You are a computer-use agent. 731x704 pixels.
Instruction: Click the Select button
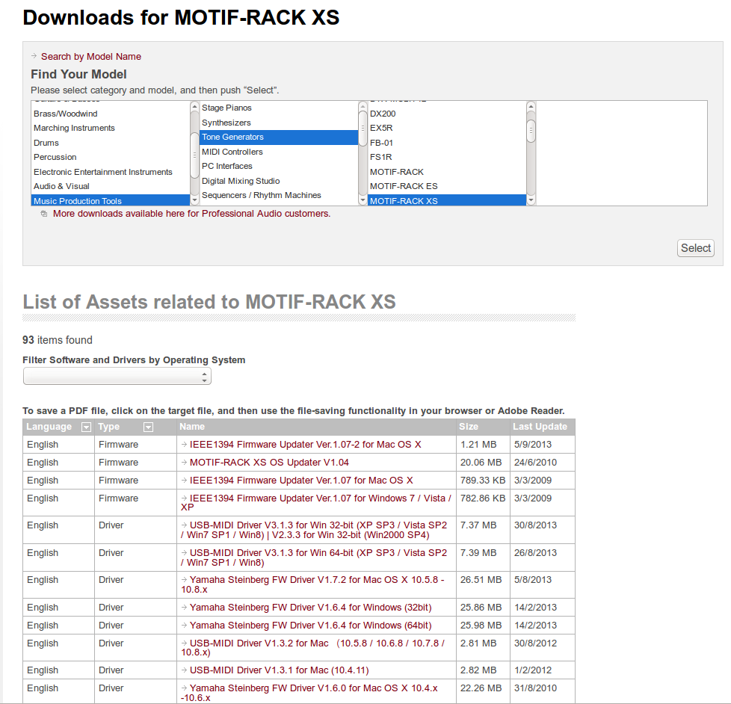[696, 248]
